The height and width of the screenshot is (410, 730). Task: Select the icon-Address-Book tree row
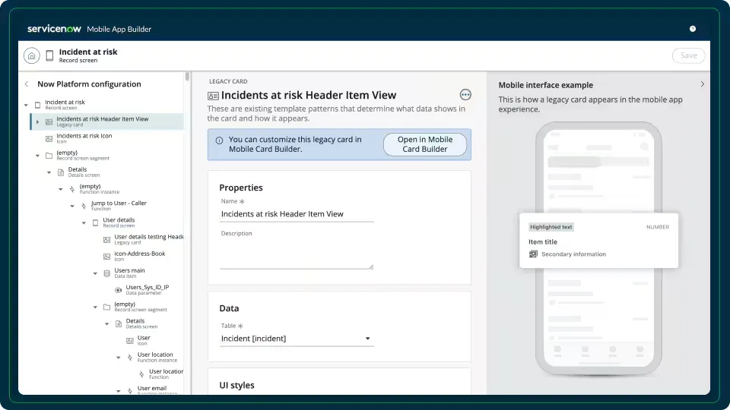click(107, 257)
